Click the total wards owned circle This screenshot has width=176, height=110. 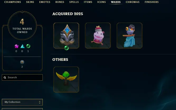22,25
